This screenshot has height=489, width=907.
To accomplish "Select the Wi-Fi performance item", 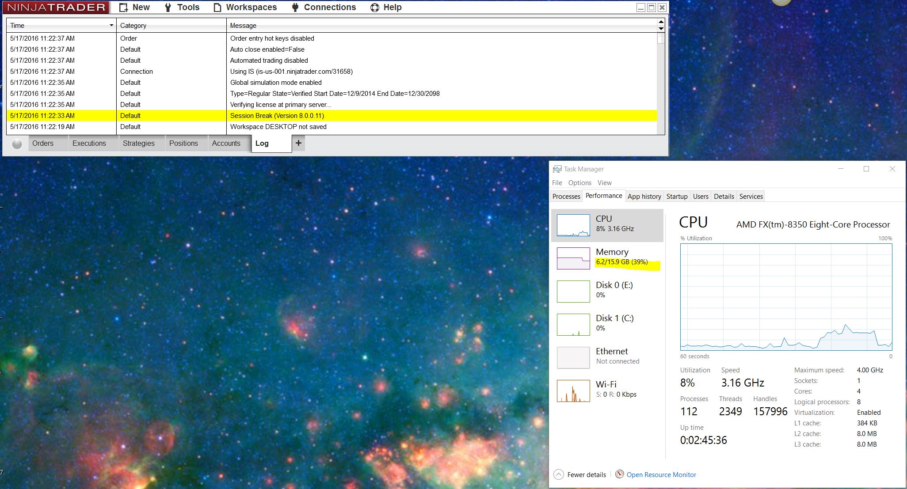I will 606,389.
